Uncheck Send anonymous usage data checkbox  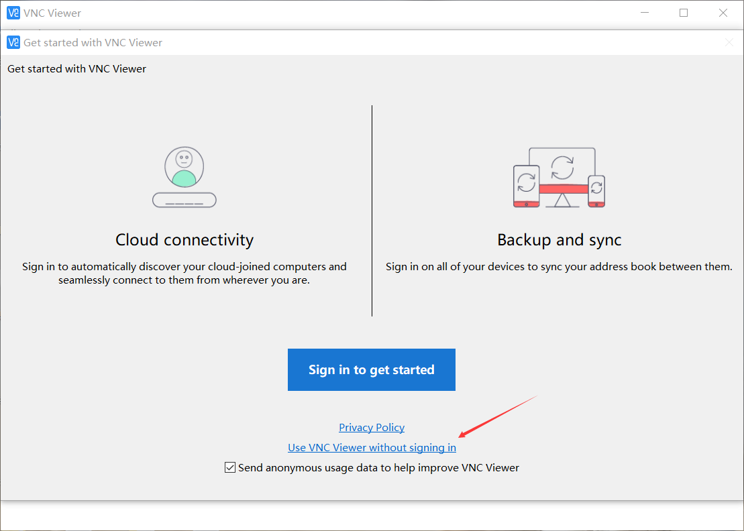pos(230,467)
